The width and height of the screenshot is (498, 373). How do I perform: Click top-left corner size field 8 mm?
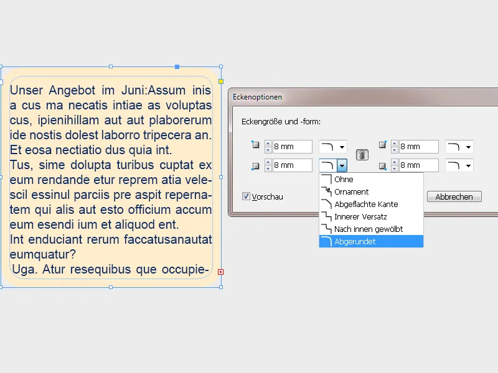(292, 147)
